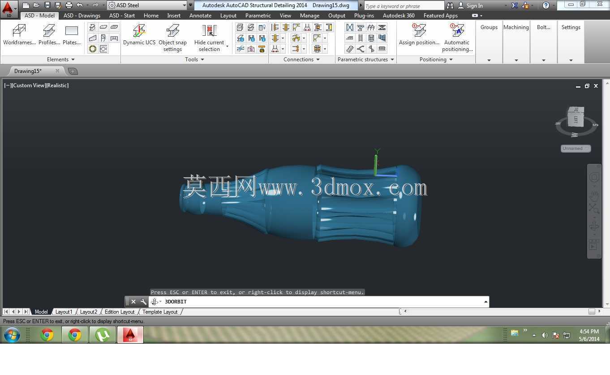Viewport: 610px width, 375px height.
Task: Open the Workframes tool
Action: coord(19,34)
